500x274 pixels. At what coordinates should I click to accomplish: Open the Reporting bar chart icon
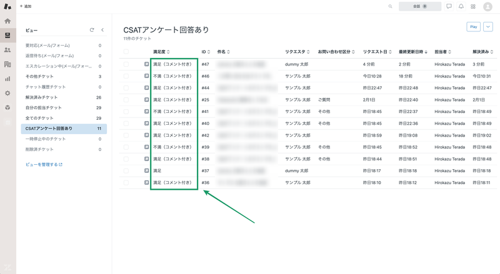pyautogui.click(x=7, y=79)
